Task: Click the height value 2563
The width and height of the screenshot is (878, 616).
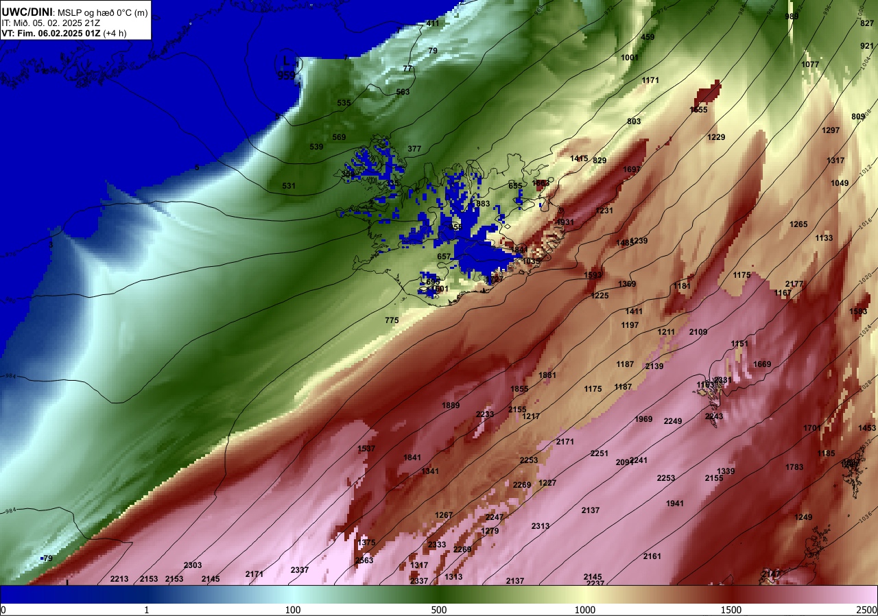Action: tap(364, 560)
